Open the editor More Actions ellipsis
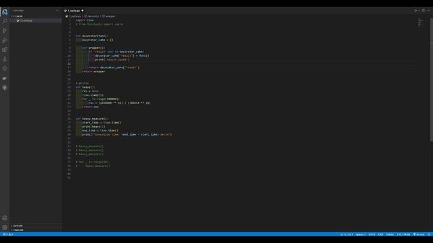This screenshot has height=243, width=433. coord(428,11)
